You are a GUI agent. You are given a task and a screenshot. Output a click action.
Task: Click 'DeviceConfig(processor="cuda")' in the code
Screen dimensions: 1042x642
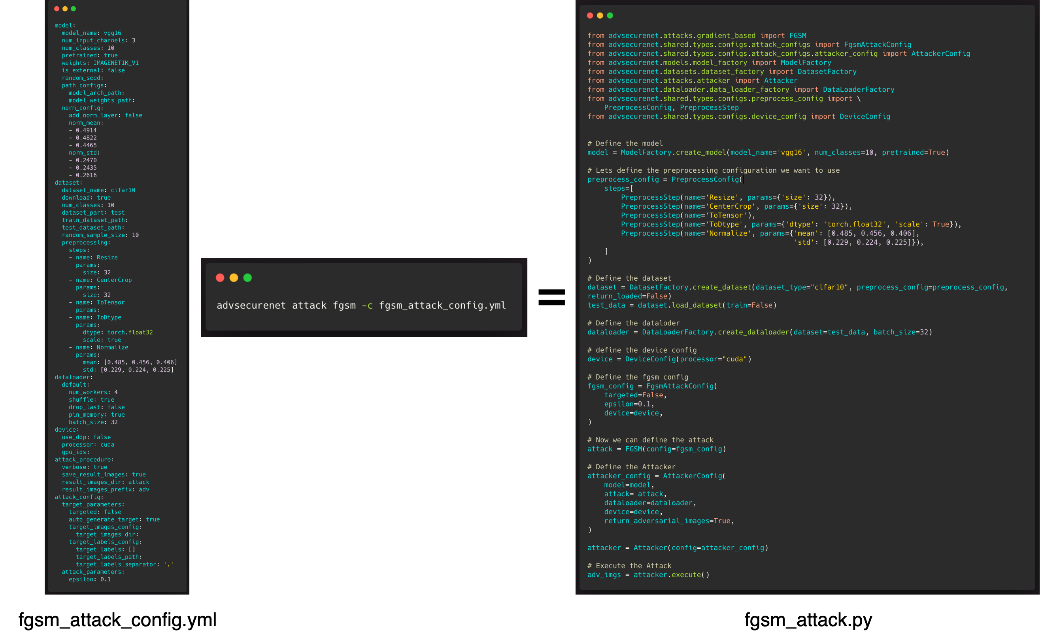tap(688, 359)
